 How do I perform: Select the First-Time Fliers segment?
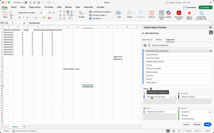[x=177, y=58]
